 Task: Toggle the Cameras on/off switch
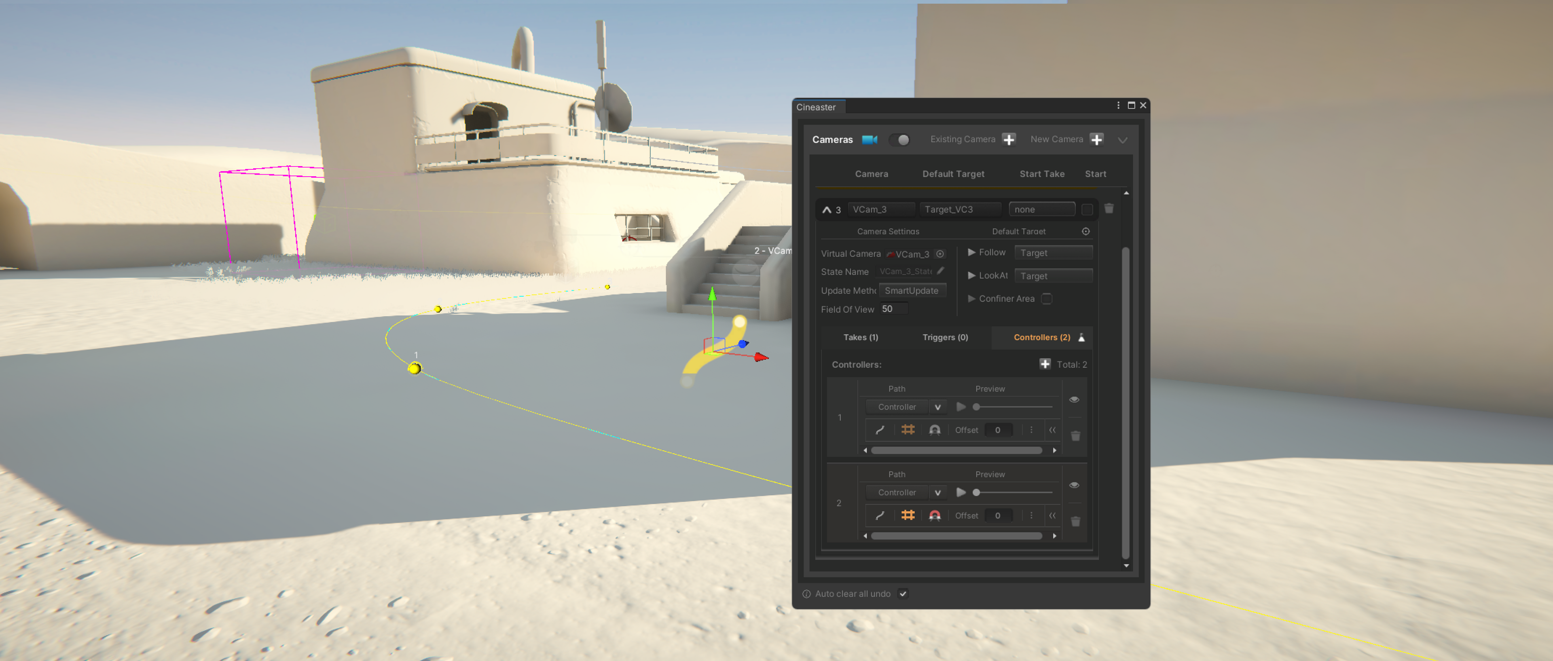tap(899, 139)
